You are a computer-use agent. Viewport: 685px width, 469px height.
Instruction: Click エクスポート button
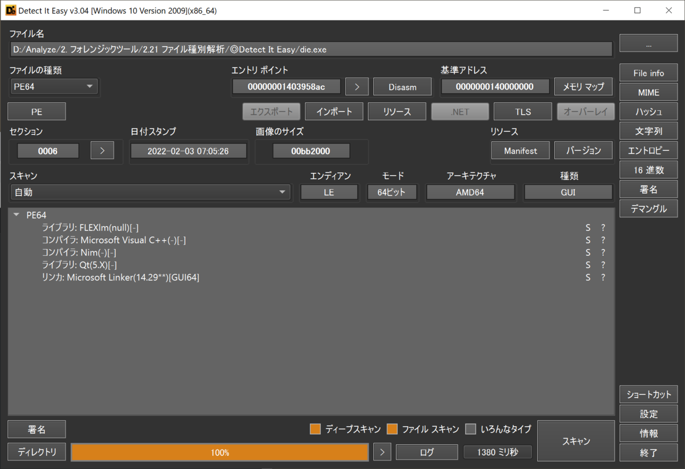click(x=271, y=112)
